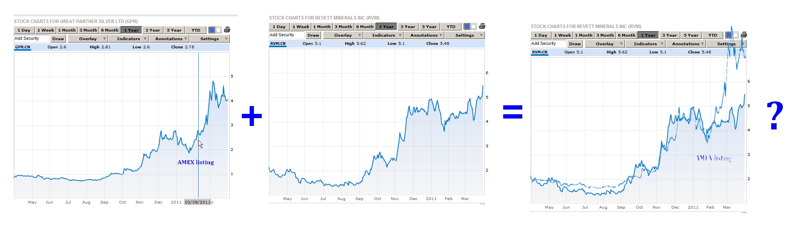Click the Add Security field on GPR chart

32,39
